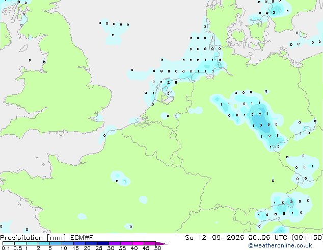Pick the legend swatch between 5 and 10

(56, 243)
